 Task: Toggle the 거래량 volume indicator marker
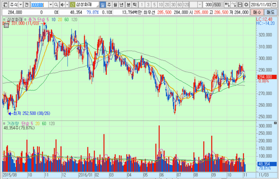4,124
